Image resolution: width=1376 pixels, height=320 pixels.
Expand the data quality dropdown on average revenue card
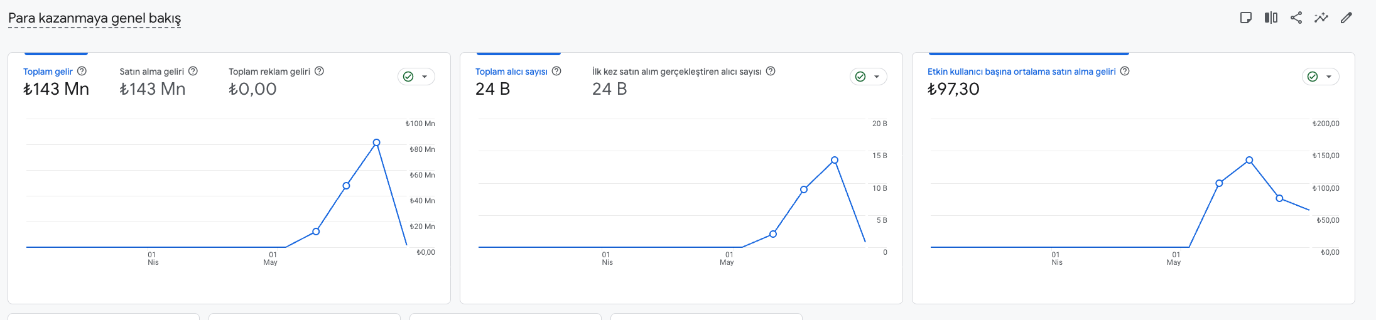coord(1321,77)
